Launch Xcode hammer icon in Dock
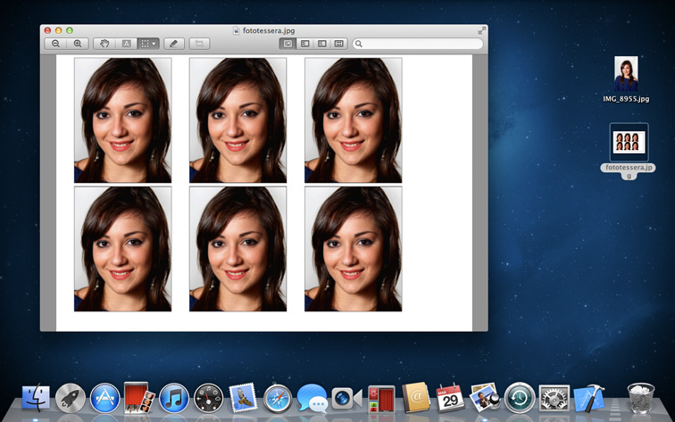 click(589, 398)
